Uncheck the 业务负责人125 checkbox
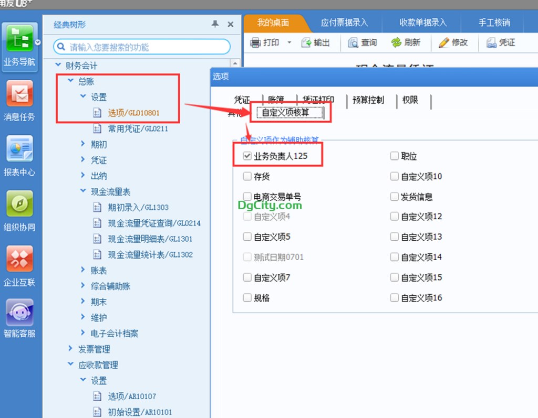The width and height of the screenshot is (538, 418). coord(247,156)
